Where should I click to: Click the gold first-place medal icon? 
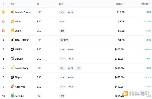pyautogui.click(x=3, y=12)
